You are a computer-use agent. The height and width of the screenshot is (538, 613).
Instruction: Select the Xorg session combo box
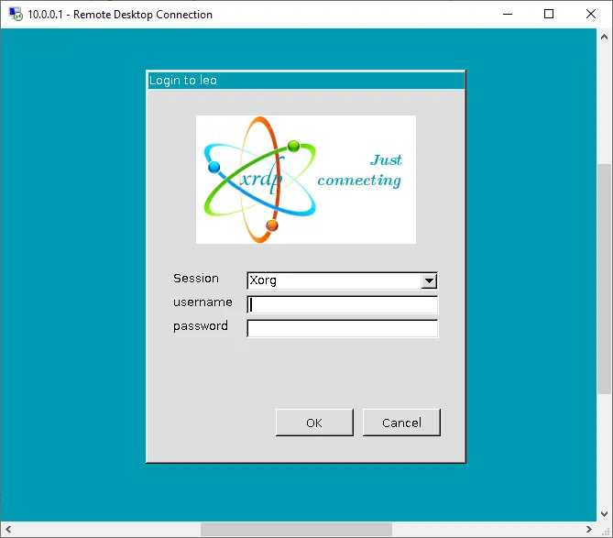[334, 281]
